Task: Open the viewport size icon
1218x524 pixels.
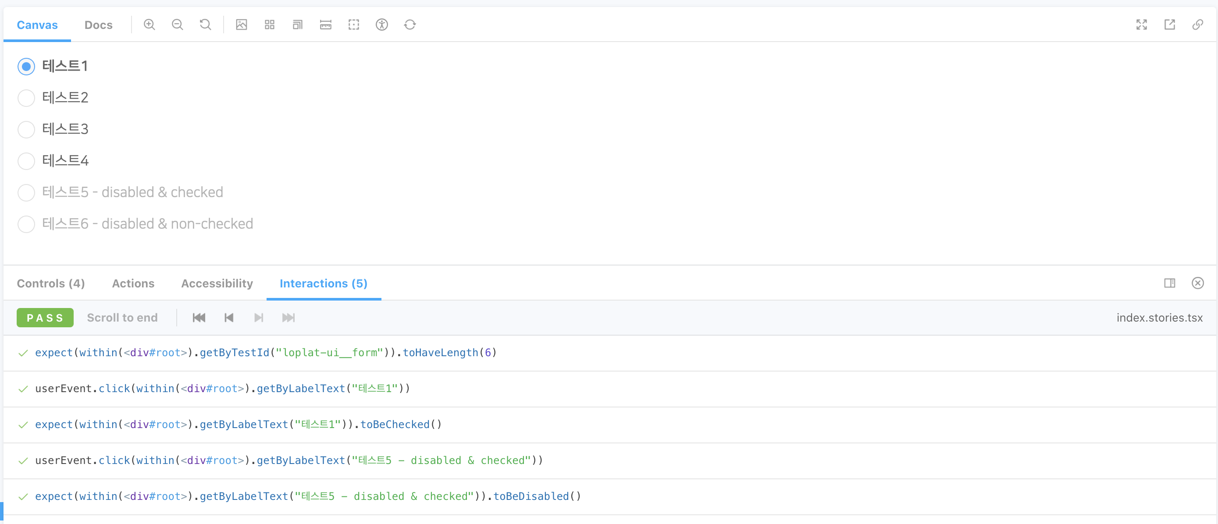Action: 297,25
